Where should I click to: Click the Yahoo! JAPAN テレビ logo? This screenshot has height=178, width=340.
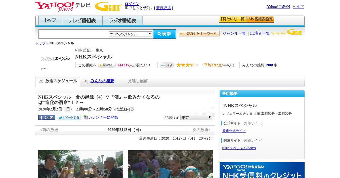tap(63, 6)
